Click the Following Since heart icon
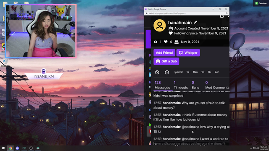 point(171,33)
